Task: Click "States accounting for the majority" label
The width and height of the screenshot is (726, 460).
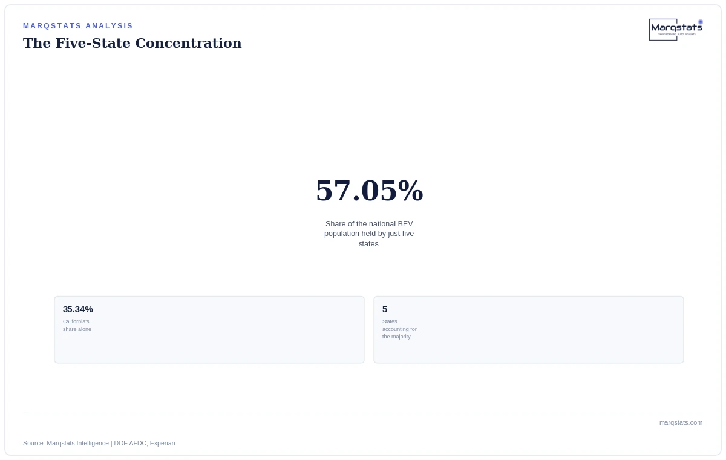Action: click(x=399, y=329)
